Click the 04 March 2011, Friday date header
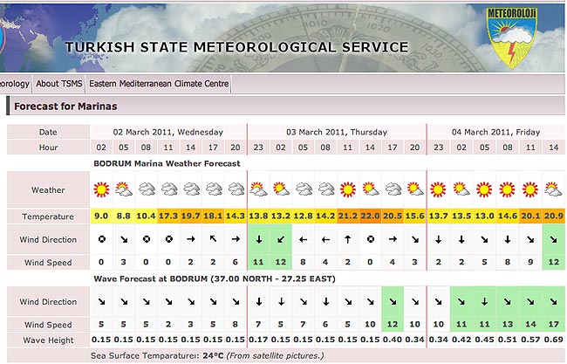Viewport: 567px width, 364px height. point(495,132)
